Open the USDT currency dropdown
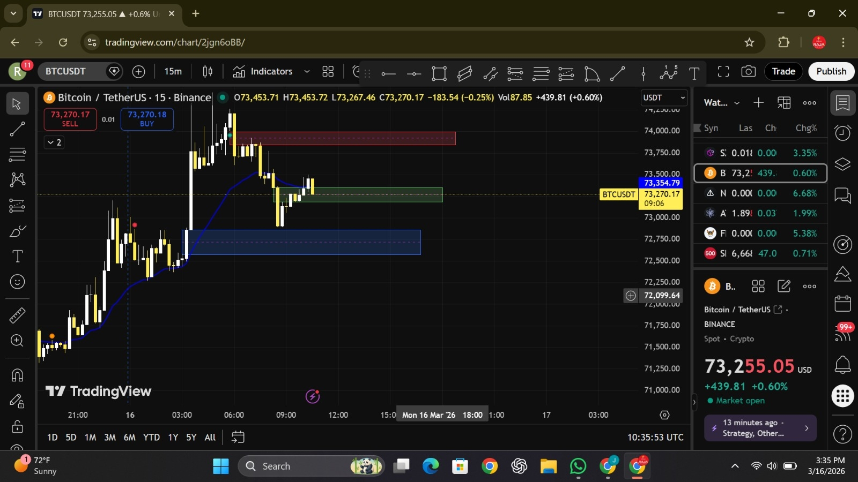 coord(664,97)
